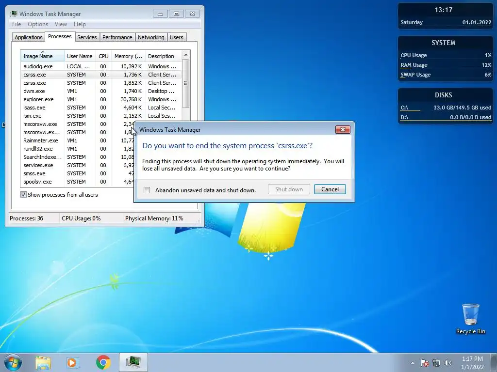Sort processes by User Name column
Viewport: 497px width, 372px height.
80,56
